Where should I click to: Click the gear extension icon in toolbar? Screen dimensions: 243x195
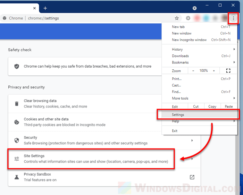coord(188,18)
